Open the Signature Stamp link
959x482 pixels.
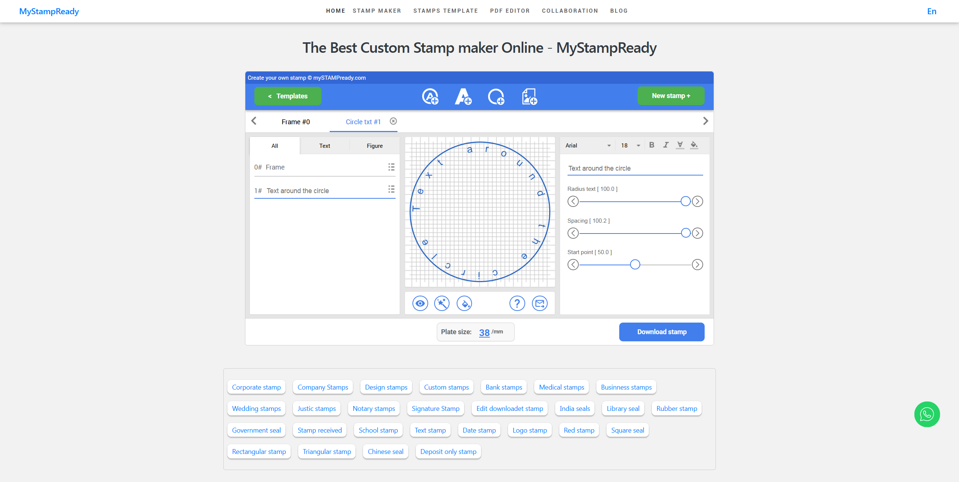click(x=436, y=409)
